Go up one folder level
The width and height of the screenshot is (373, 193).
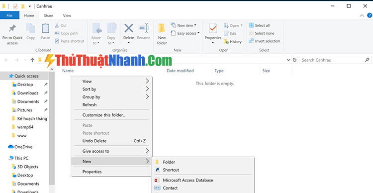(x=33, y=60)
